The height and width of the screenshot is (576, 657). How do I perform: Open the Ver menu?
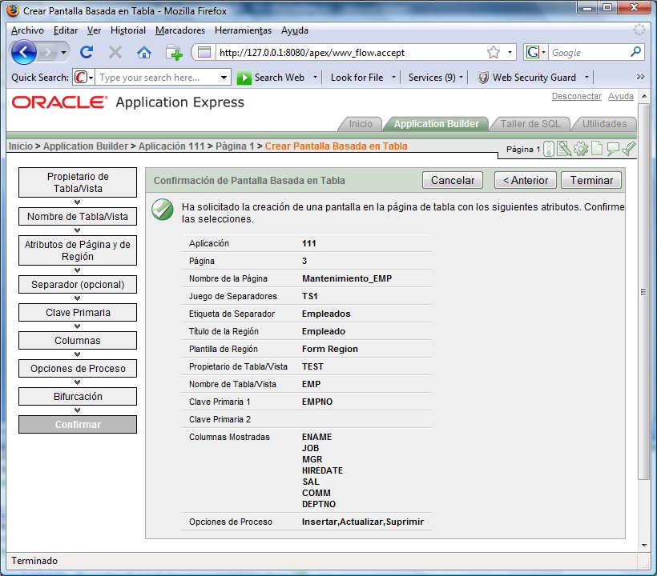95,30
